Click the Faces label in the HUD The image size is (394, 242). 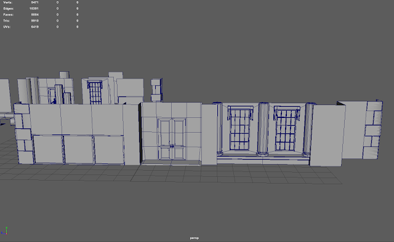click(9, 15)
